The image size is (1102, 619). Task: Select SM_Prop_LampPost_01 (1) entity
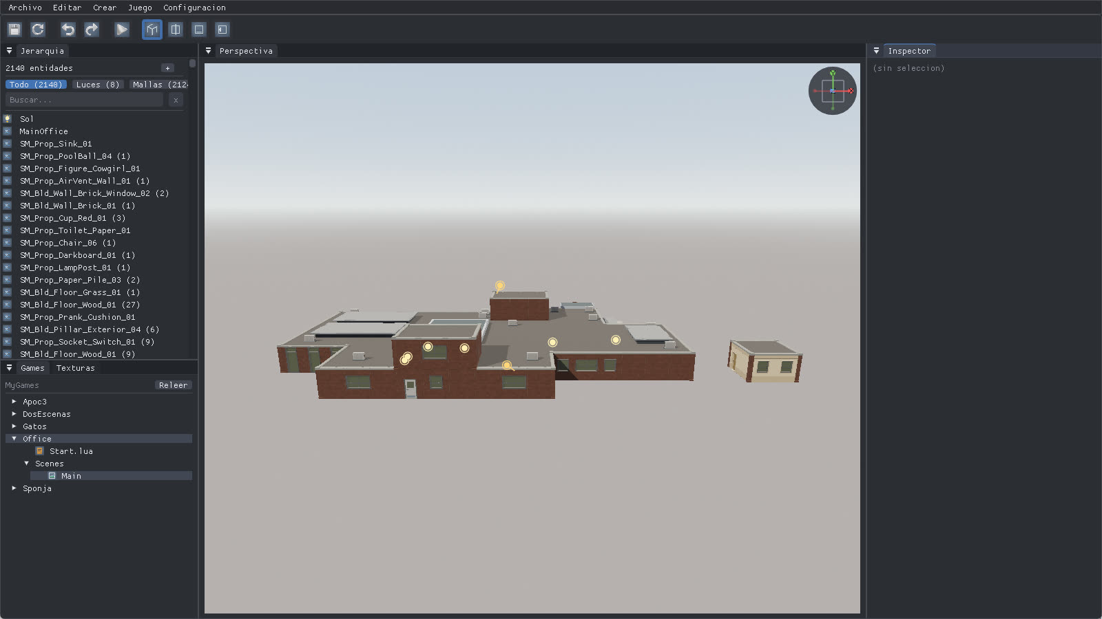click(75, 268)
